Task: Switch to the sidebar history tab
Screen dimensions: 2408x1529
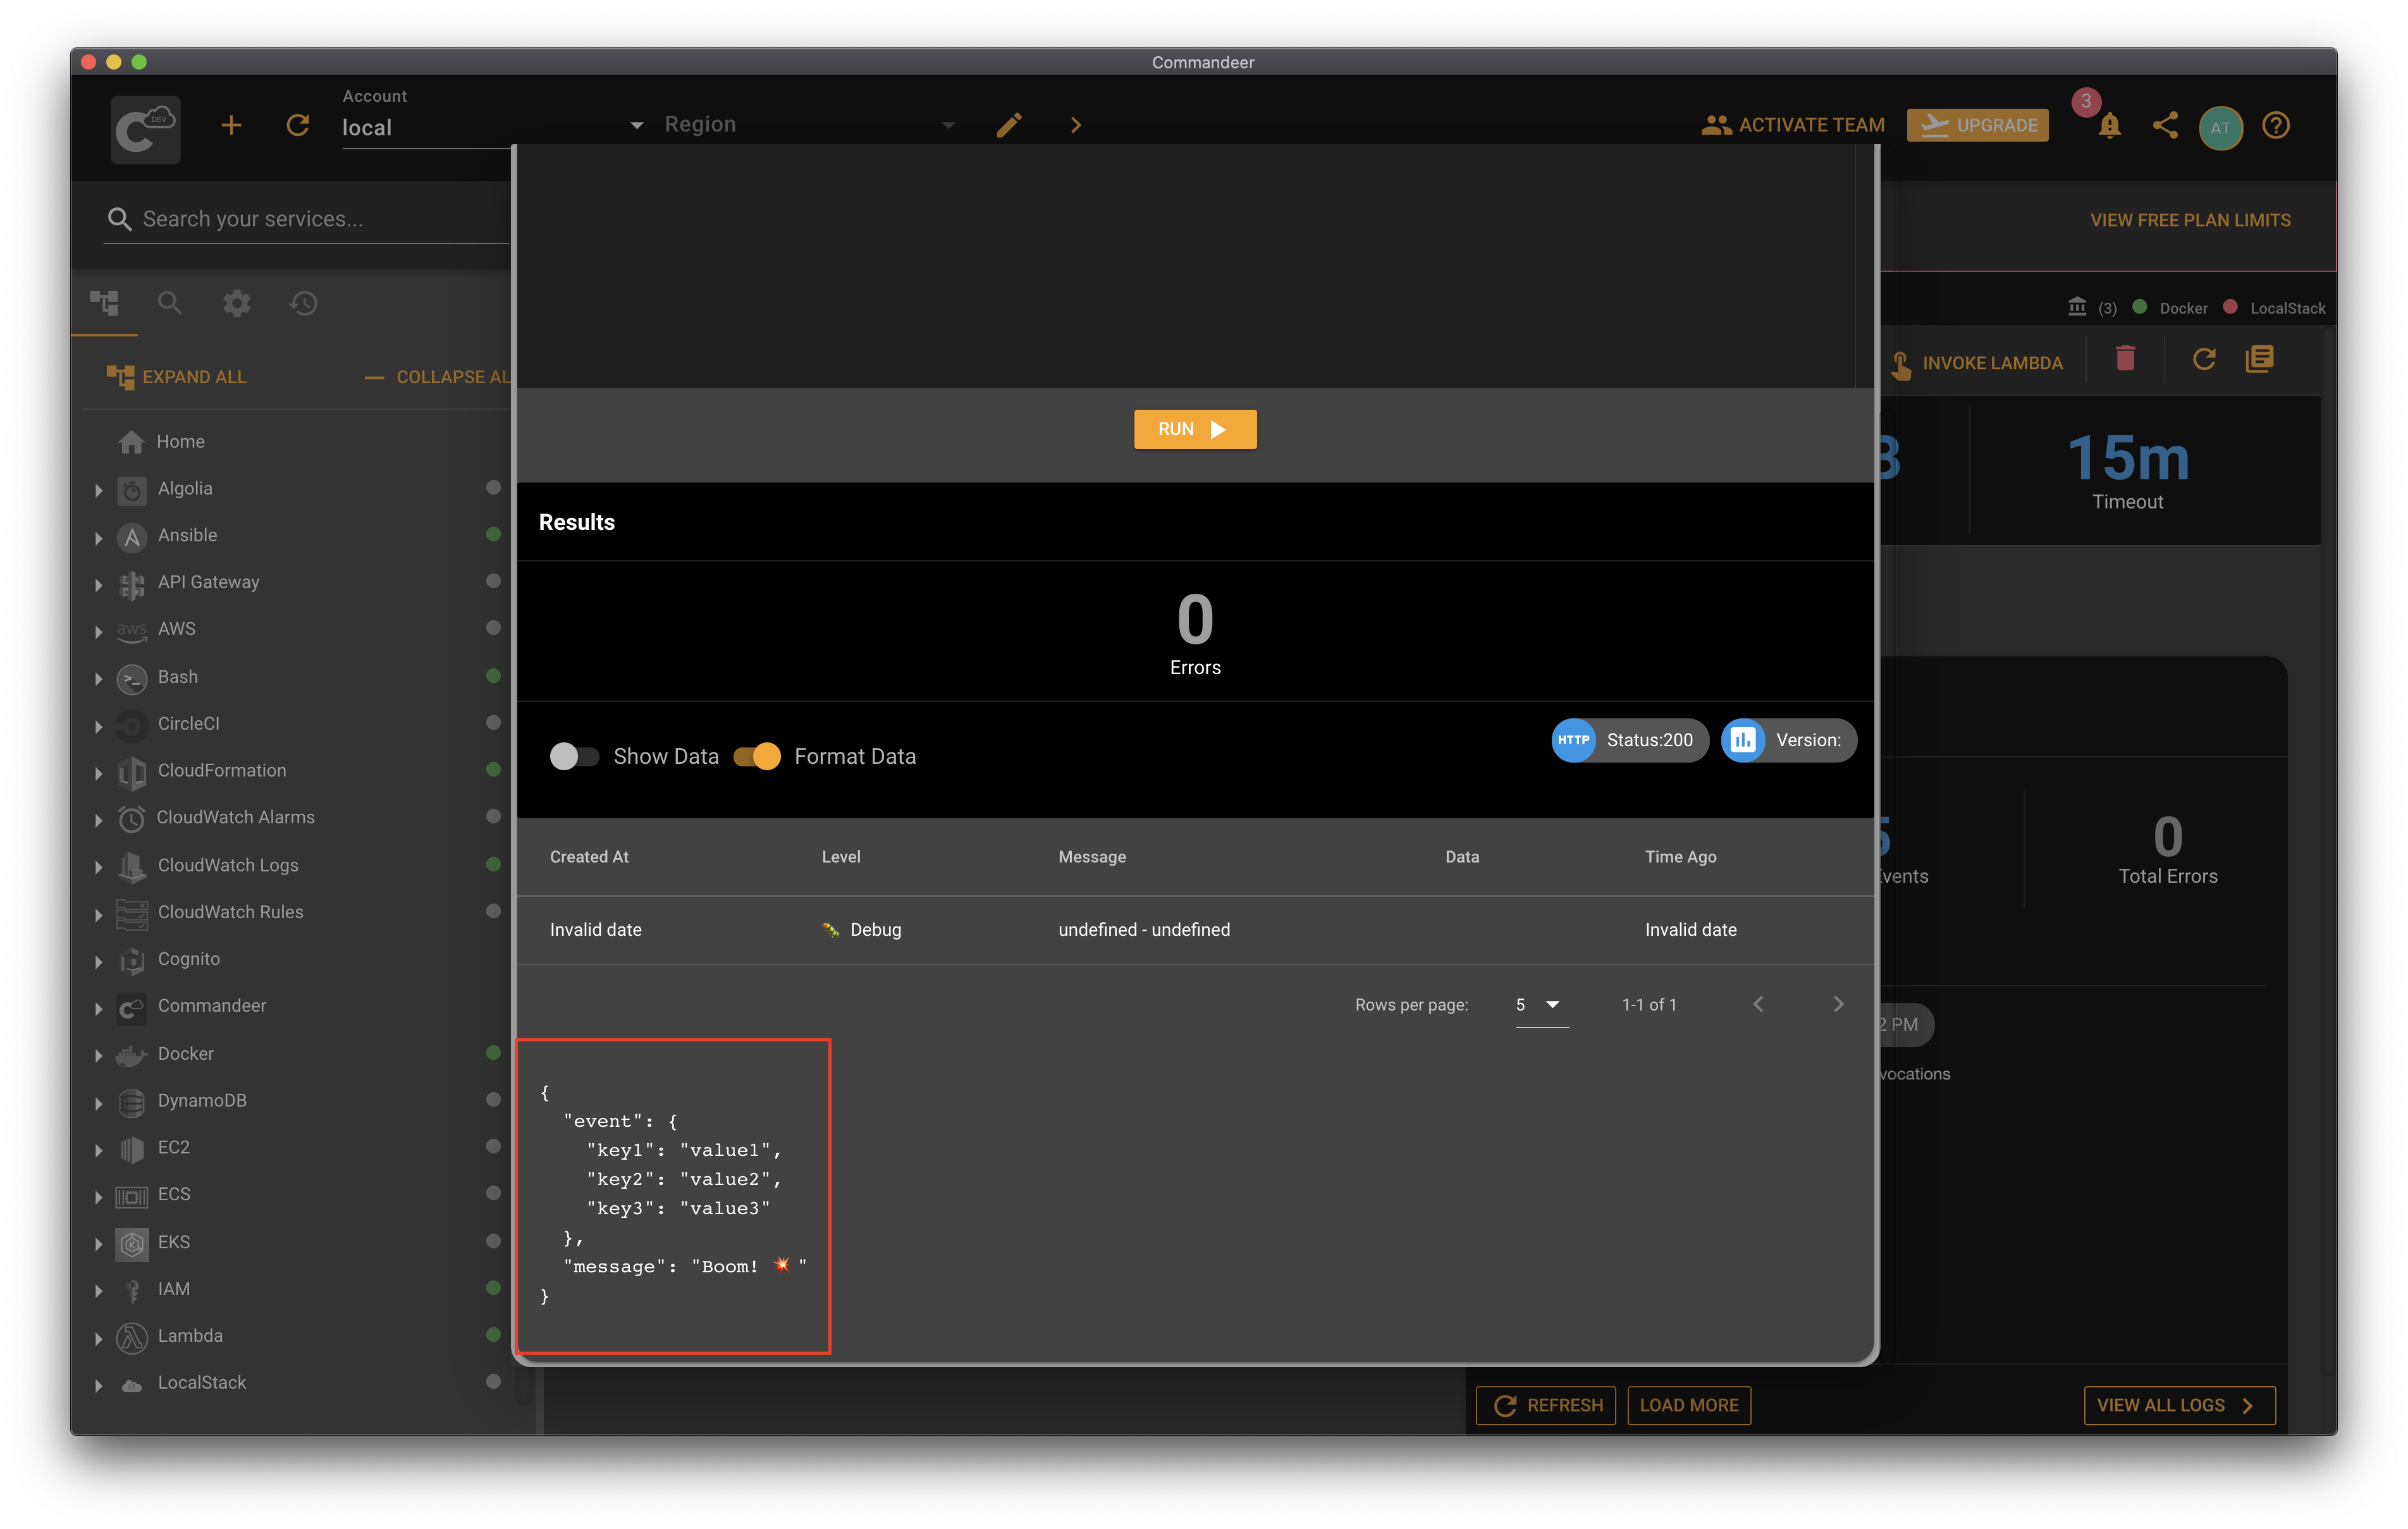Action: point(303,302)
